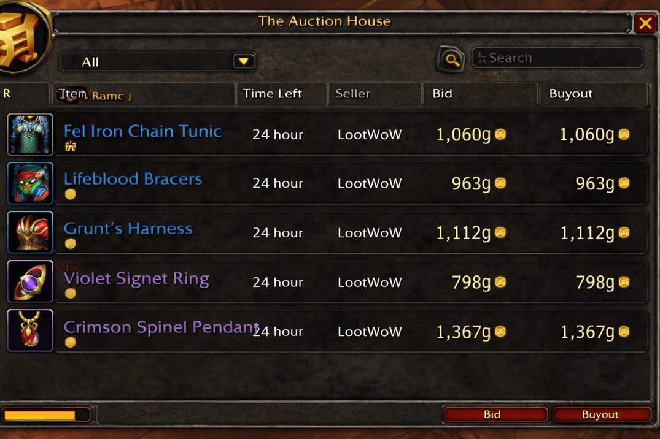Select the Violet Signet Ring listing name
Screen dimensions: 660x439
pos(136,278)
